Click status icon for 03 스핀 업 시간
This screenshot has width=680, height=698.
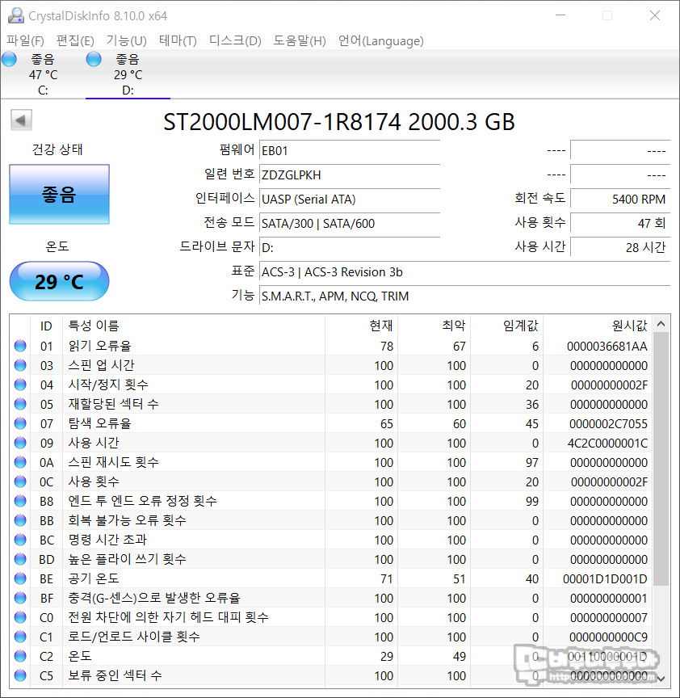click(20, 365)
